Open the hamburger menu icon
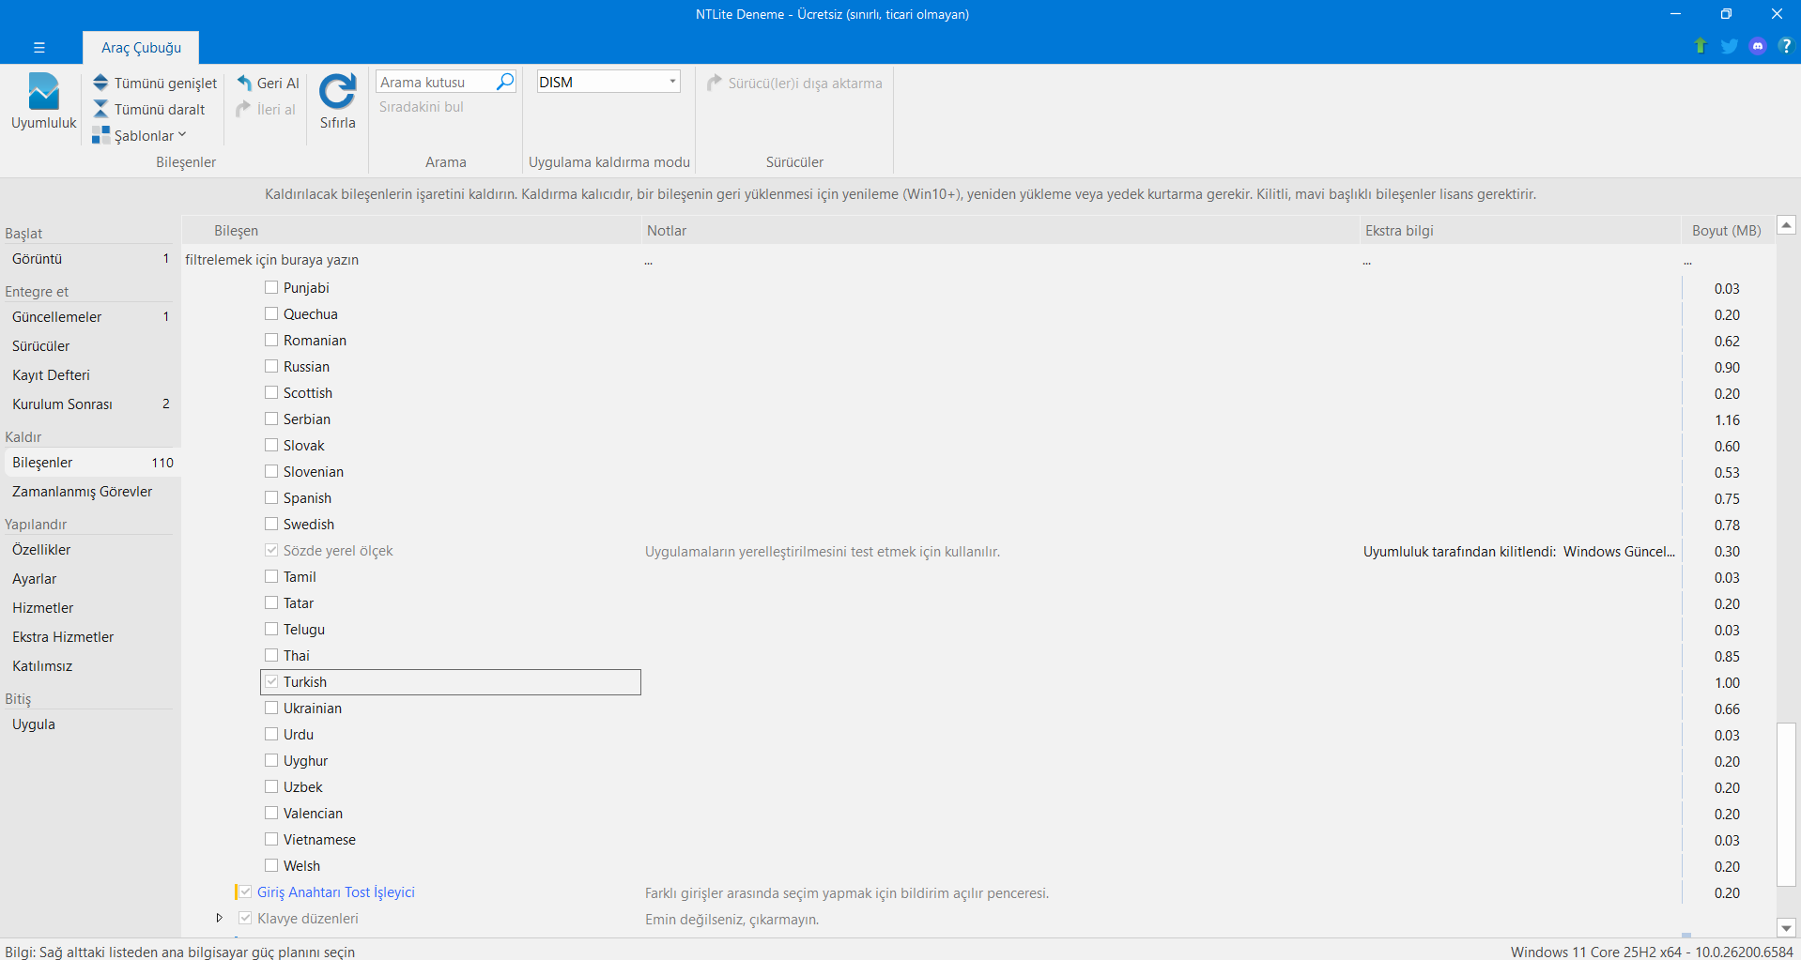Viewport: 1801px width, 960px height. point(38,47)
